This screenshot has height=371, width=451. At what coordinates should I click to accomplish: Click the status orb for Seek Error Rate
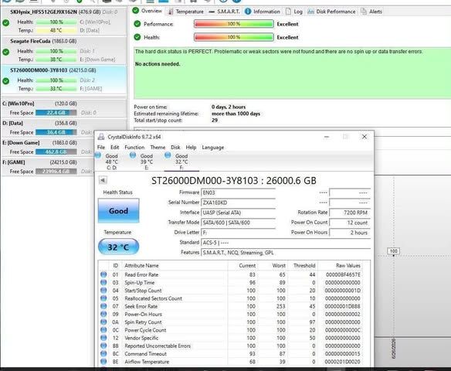(x=103, y=306)
